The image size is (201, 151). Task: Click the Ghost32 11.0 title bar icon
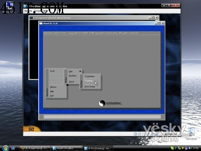click(41, 23)
